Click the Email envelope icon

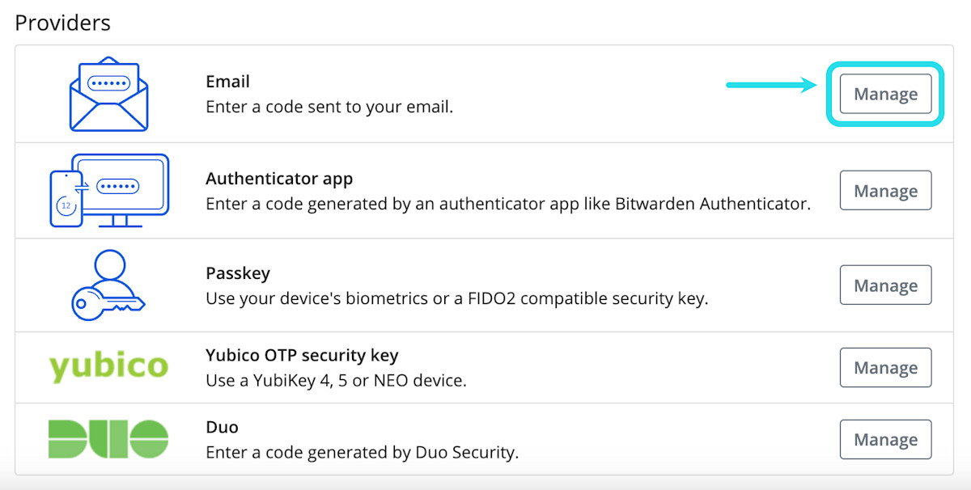click(x=108, y=95)
